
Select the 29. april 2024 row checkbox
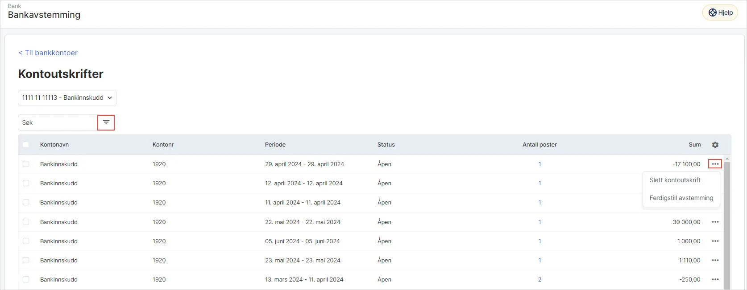(26, 164)
